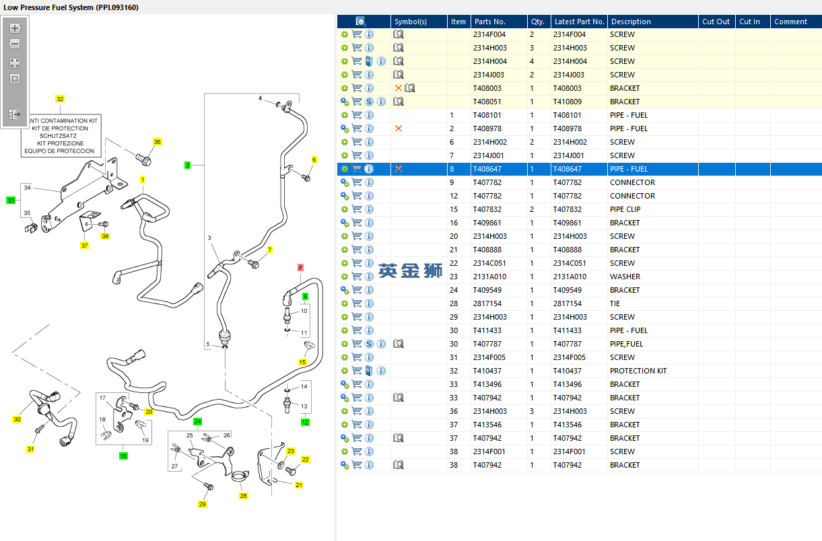This screenshot has width=822, height=541.
Task: Open the catalog lookup symbol for T408003
Action: 410,88
